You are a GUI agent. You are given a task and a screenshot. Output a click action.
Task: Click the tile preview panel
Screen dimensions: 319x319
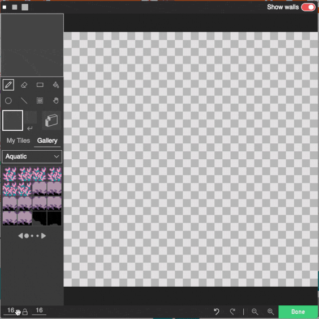[32, 45]
